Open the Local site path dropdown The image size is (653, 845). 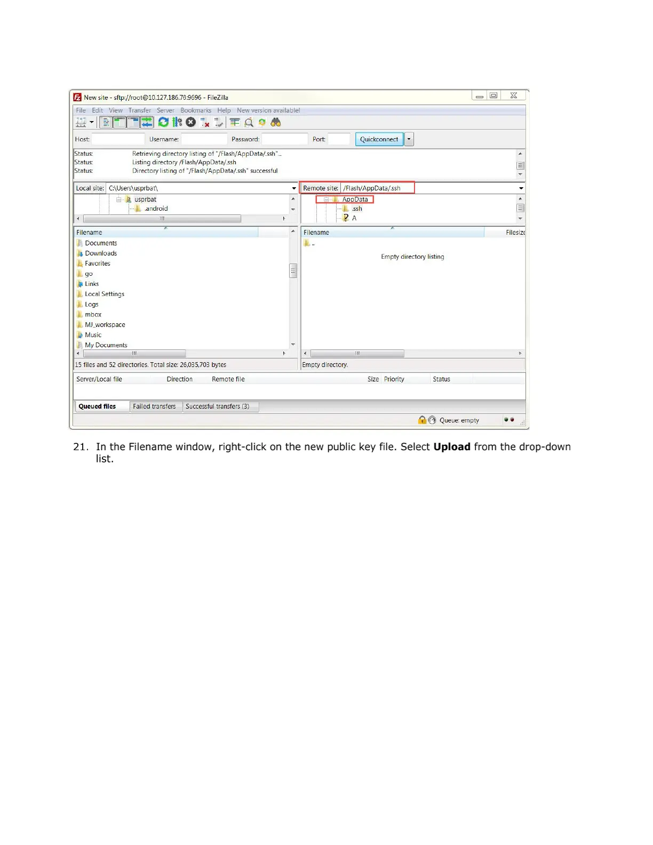pos(294,188)
